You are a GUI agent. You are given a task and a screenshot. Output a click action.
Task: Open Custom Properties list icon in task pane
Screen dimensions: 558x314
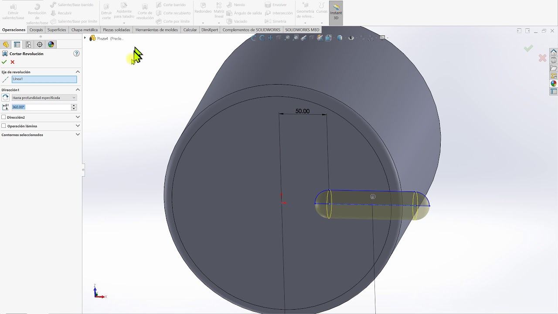[554, 92]
